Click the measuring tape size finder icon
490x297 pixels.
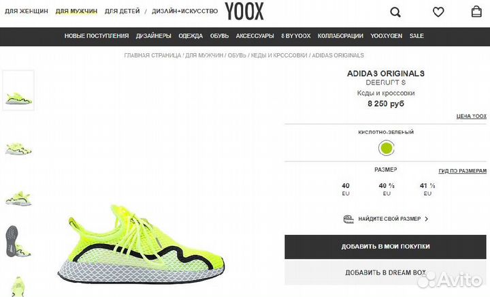point(348,219)
